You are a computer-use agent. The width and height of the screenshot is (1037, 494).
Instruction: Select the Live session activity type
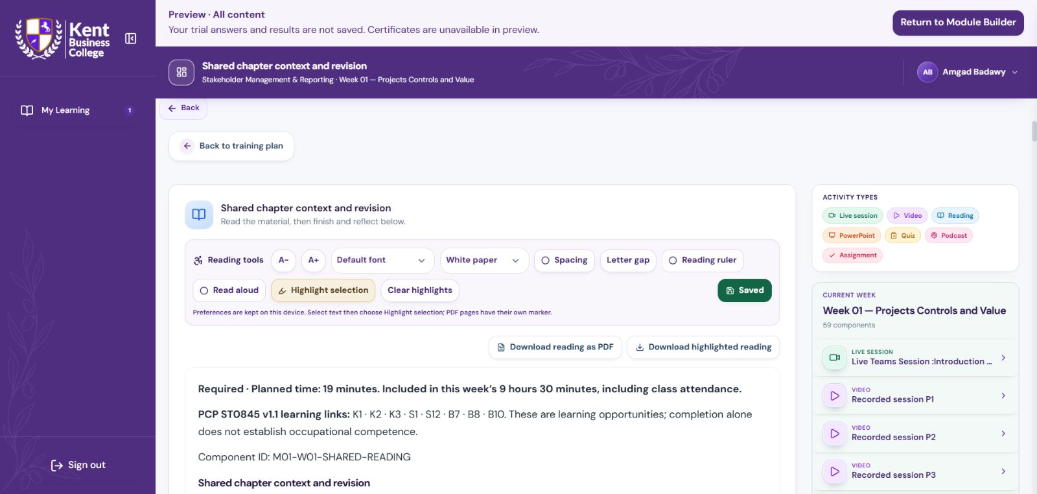tap(853, 216)
